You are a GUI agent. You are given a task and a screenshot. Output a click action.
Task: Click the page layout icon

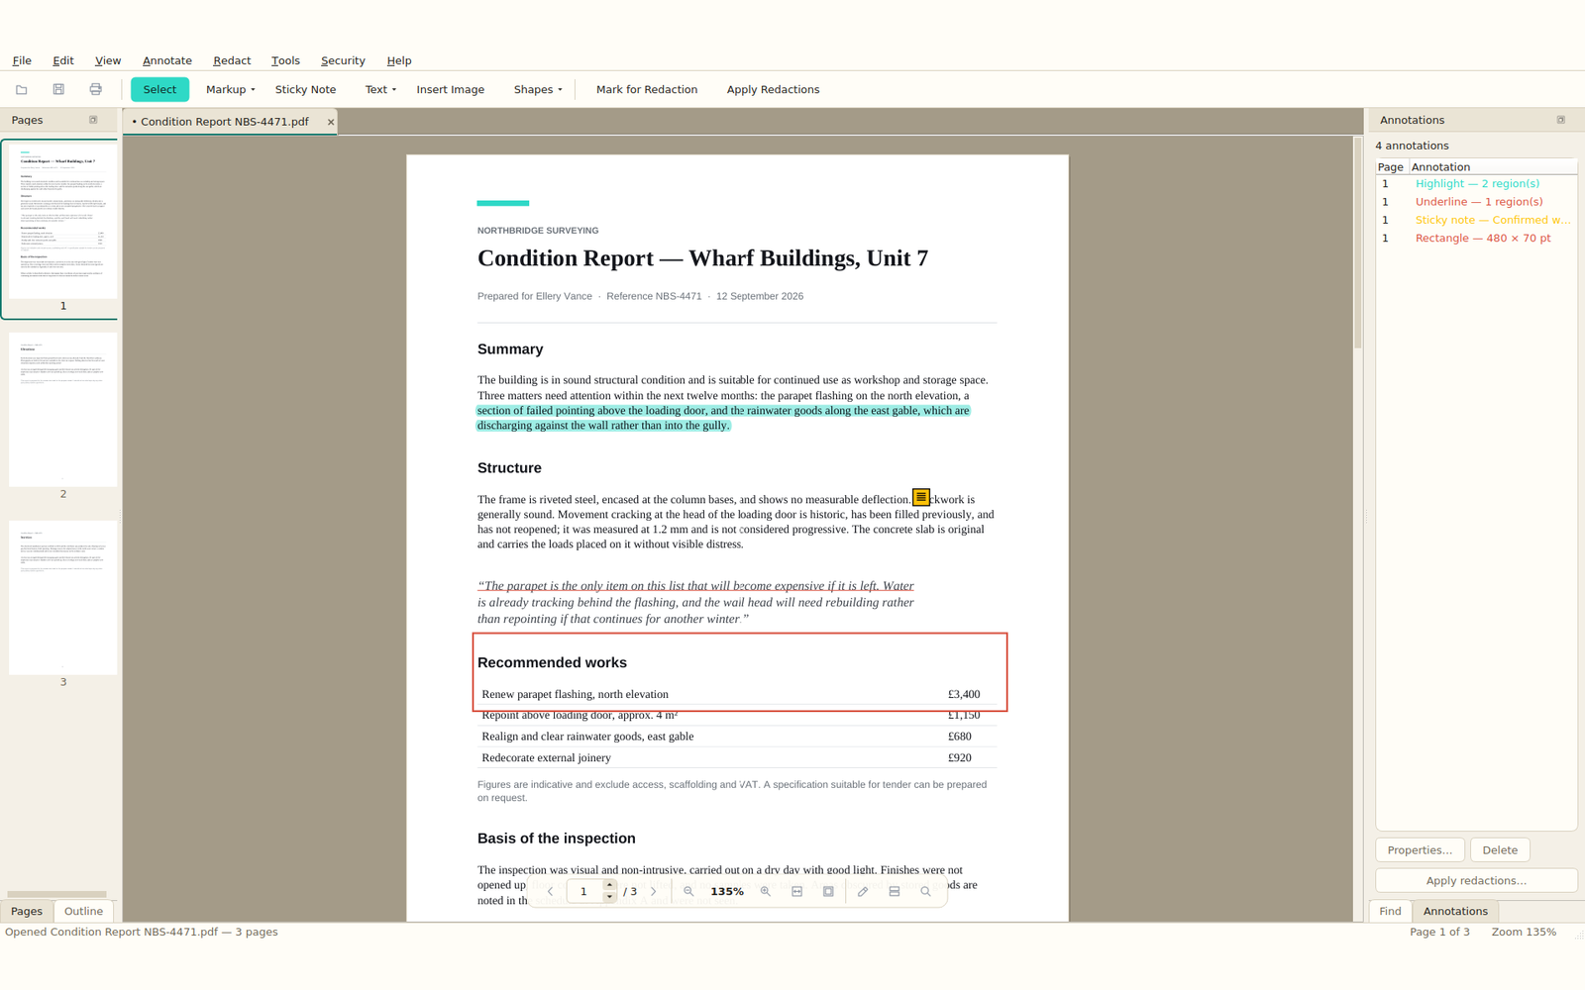pos(895,891)
